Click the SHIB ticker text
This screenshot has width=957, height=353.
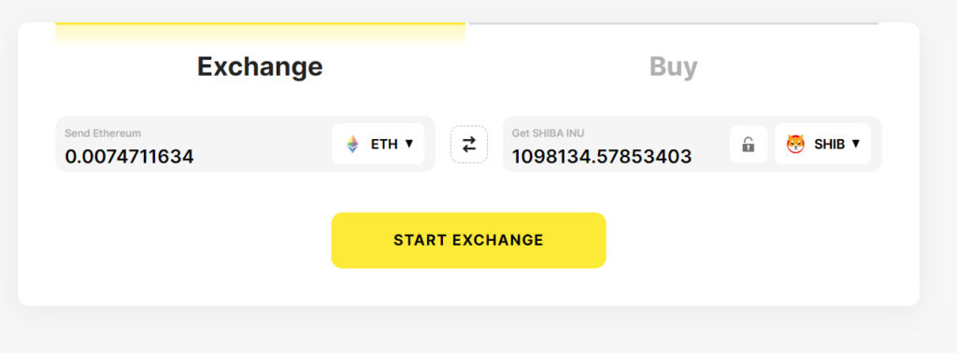pyautogui.click(x=830, y=144)
